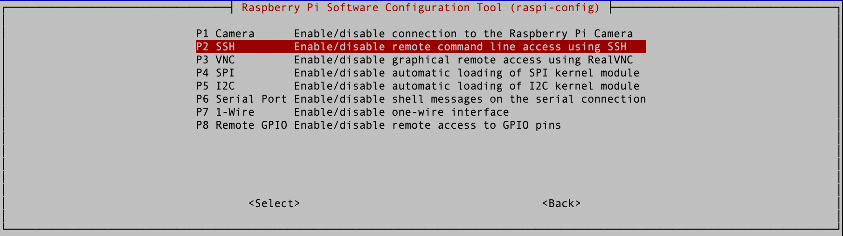The height and width of the screenshot is (236, 843).
Task: Pick the P5 I2C entry
Action: tap(215, 86)
